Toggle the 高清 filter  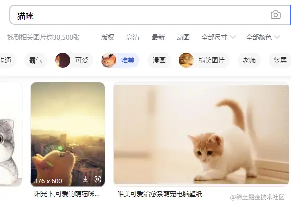(x=133, y=37)
